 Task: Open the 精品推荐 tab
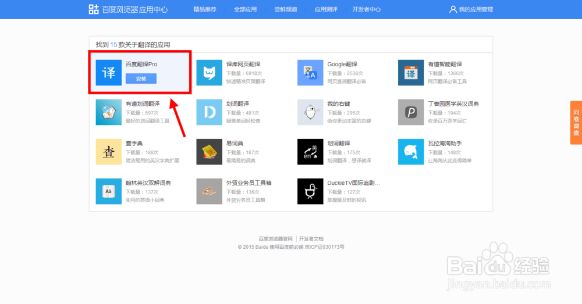coord(204,9)
